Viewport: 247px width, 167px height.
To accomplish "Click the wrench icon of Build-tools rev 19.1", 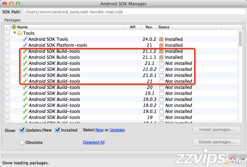I will pyautogui.click(x=25, y=93).
